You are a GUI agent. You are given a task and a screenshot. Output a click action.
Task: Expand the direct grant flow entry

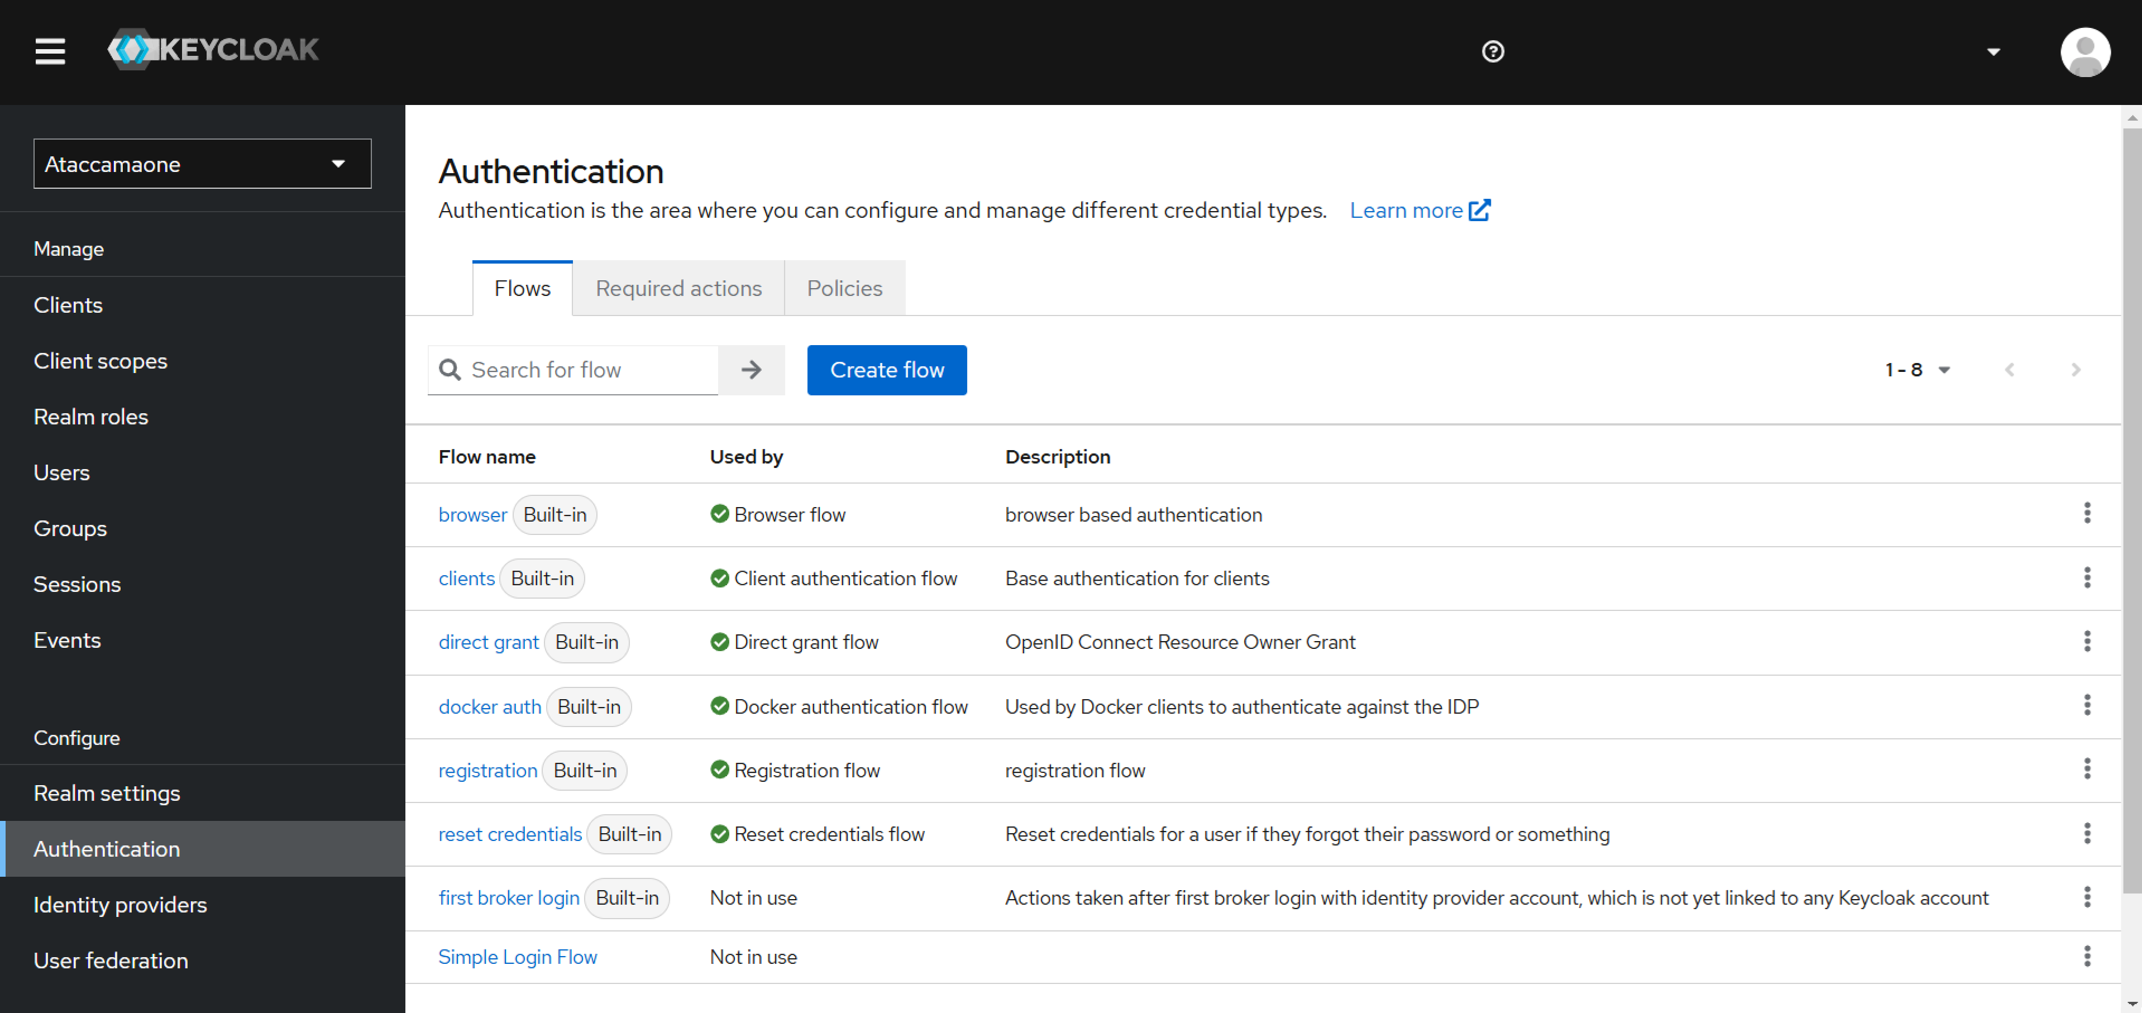click(x=2087, y=641)
